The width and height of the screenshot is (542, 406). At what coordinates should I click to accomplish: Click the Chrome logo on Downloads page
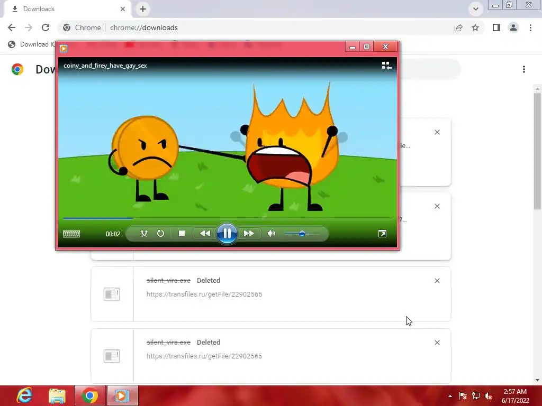click(17, 69)
